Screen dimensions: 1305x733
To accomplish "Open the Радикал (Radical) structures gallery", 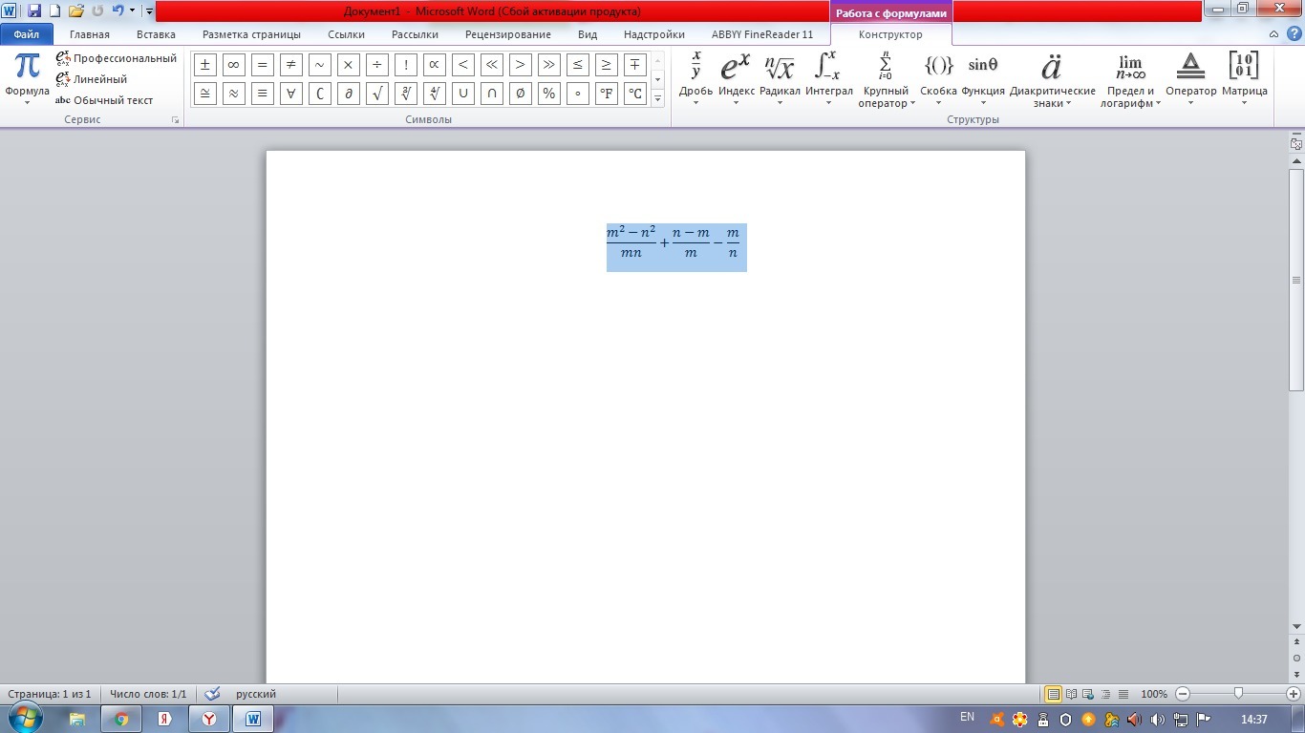I will [x=780, y=78].
